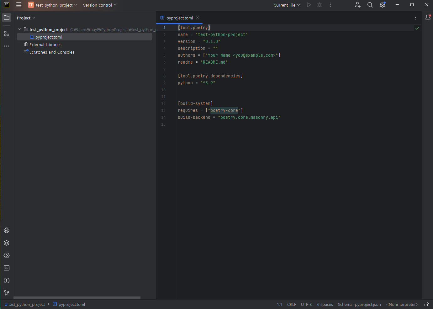Click line number 12 in gutter
Viewport: 433px width, 309px height.
point(163,103)
